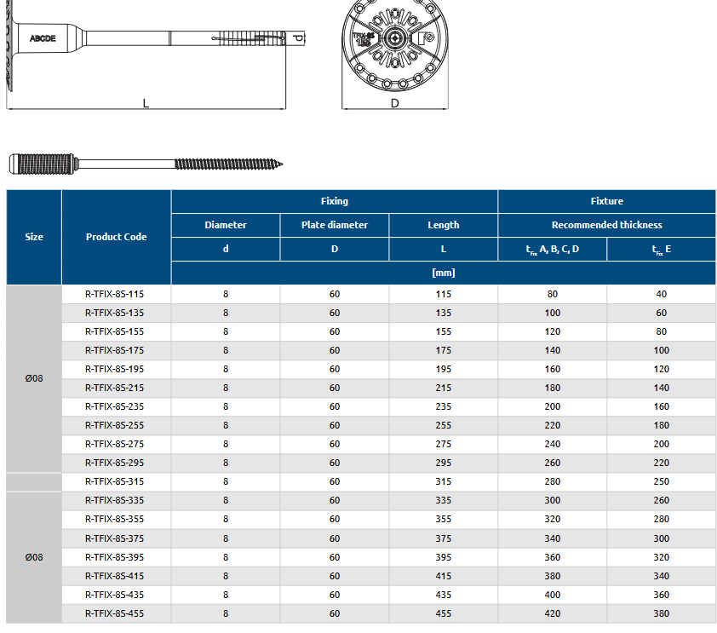This screenshot has width=717, height=633.
Task: Click length value 355
Action: [x=443, y=519]
